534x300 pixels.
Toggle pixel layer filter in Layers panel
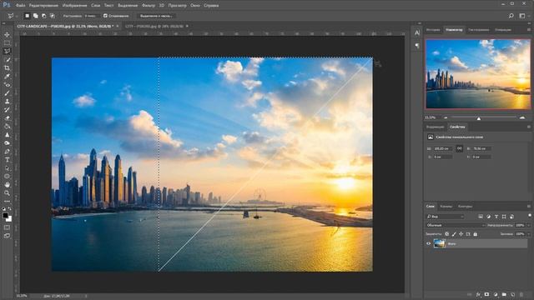coord(481,217)
